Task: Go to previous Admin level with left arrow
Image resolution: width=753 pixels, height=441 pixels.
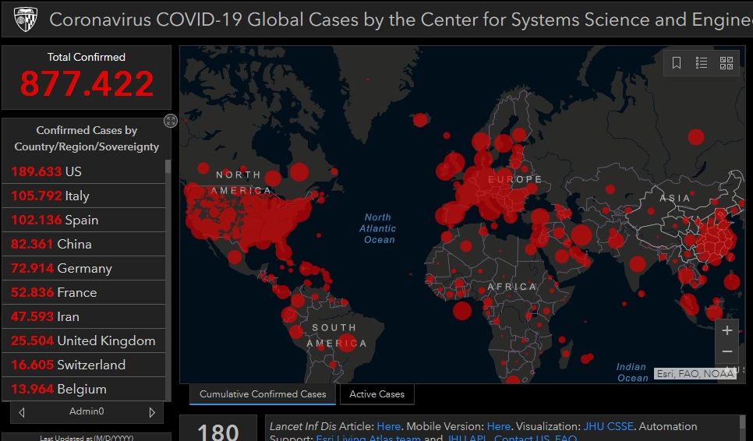Action: pos(22,411)
